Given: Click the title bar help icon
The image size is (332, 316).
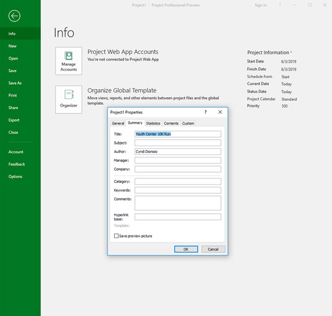Looking at the screenshot, I should click(280, 5).
